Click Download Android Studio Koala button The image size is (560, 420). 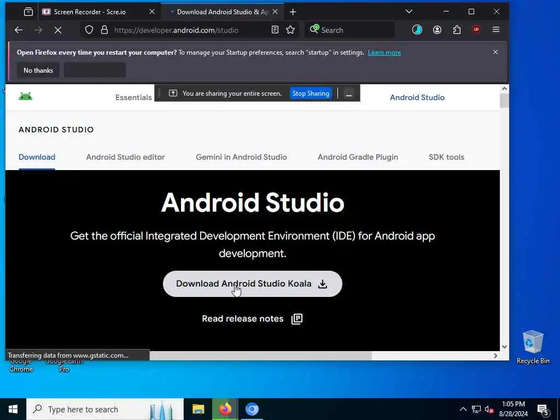pyautogui.click(x=253, y=284)
